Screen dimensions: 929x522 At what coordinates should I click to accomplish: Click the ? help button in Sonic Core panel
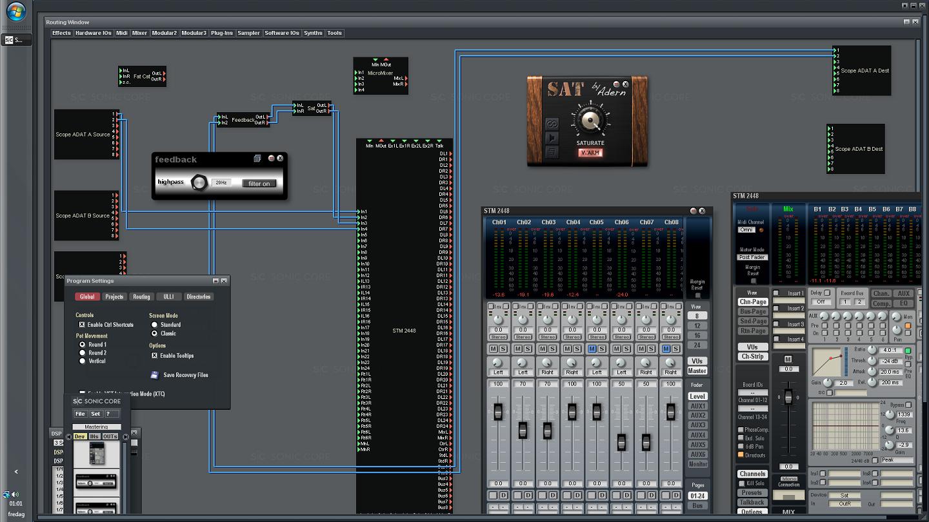[x=111, y=414]
